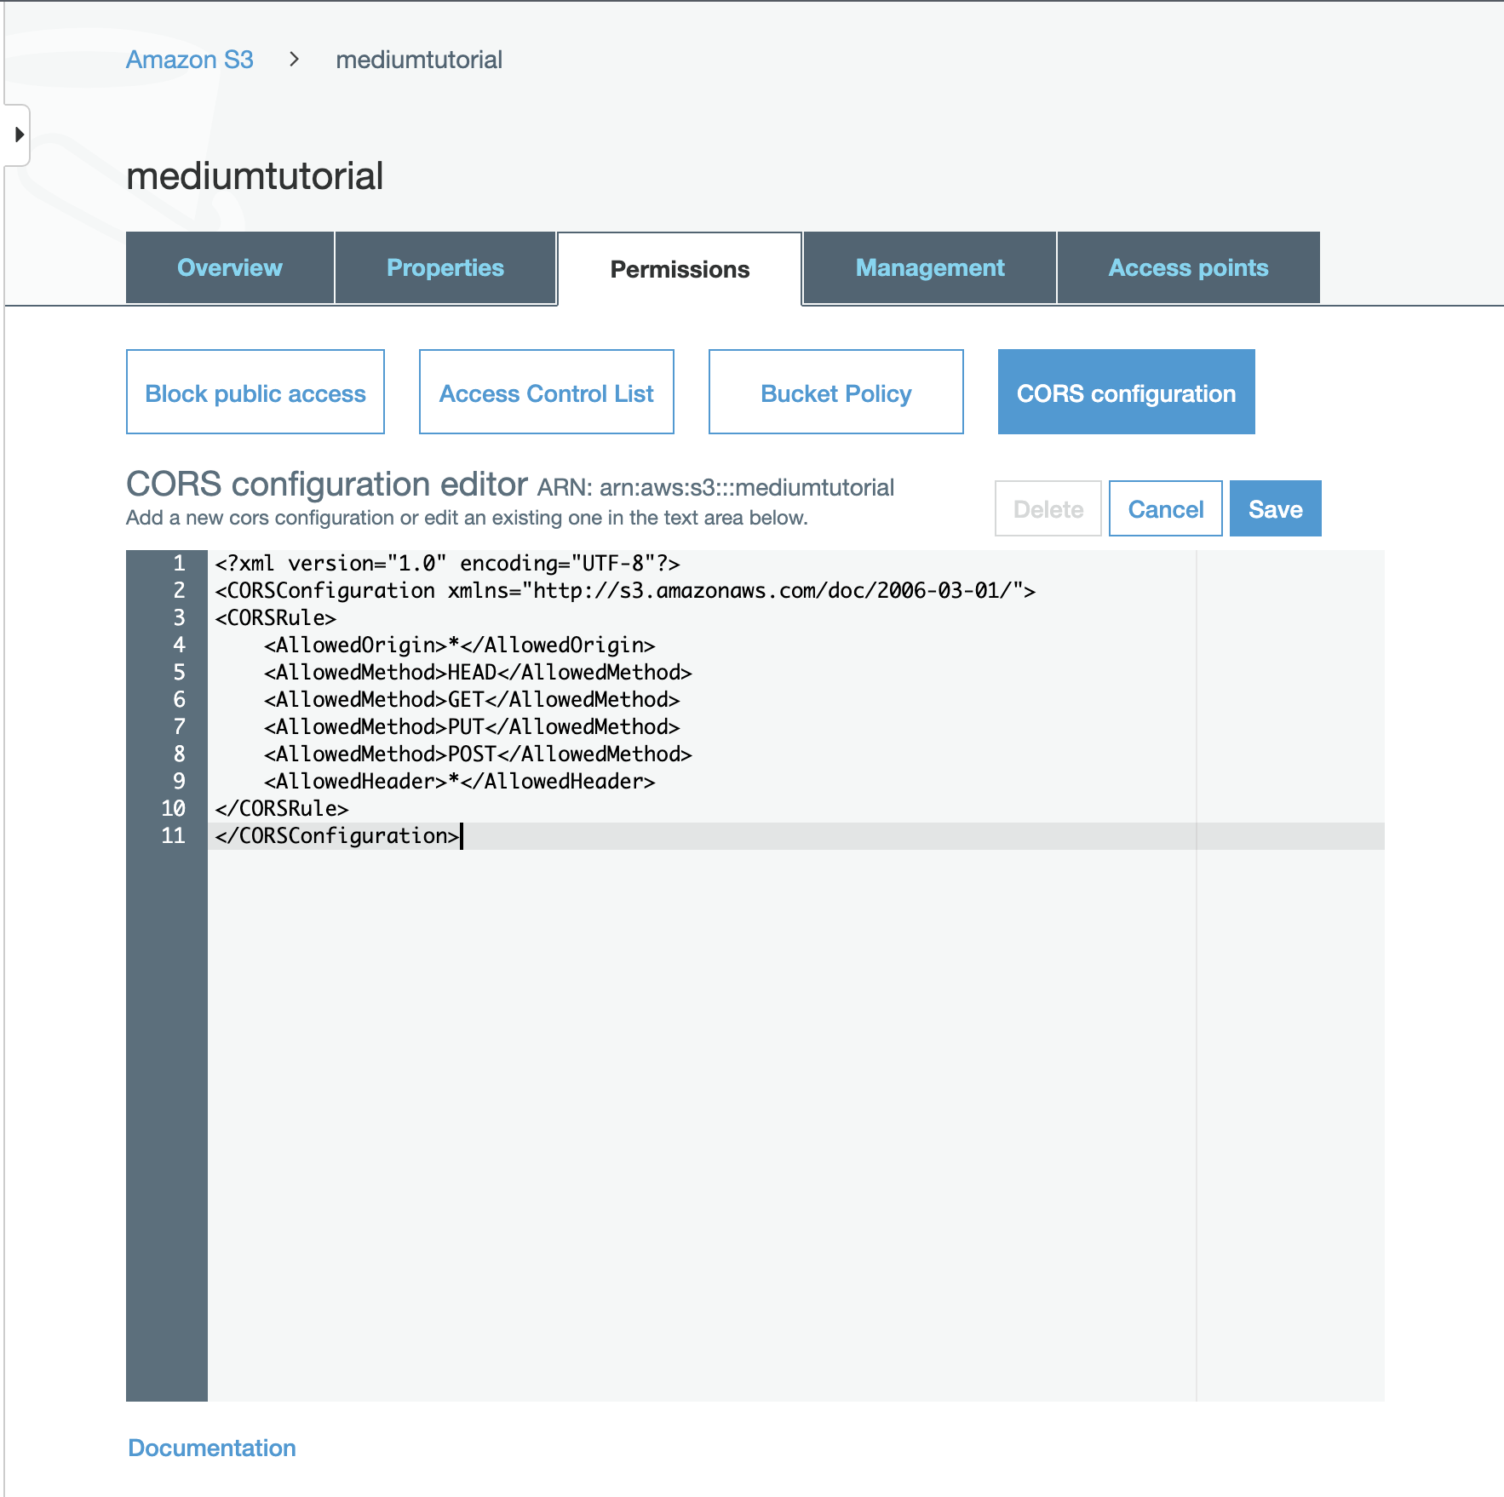Screen dimensions: 1504x1497
Task: Click the opening <CORSRule> line
Action: click(276, 618)
